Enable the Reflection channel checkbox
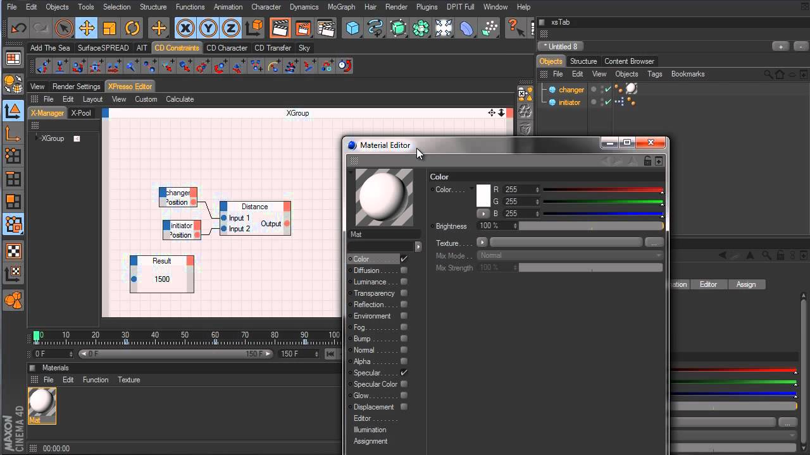 point(404,305)
